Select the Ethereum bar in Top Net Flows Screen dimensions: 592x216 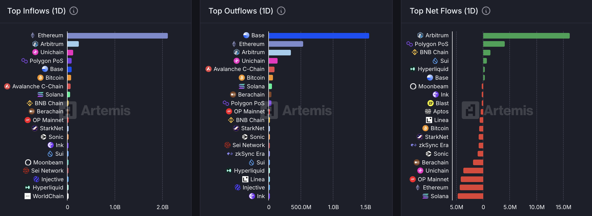(472, 187)
